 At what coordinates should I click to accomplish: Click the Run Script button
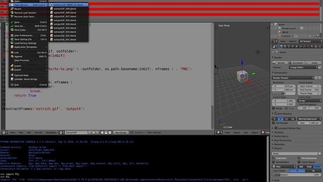click(121, 132)
